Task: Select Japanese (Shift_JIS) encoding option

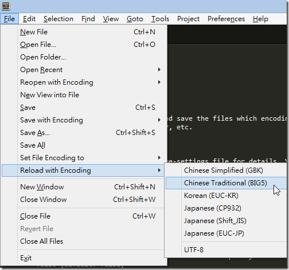Action: 226,221
